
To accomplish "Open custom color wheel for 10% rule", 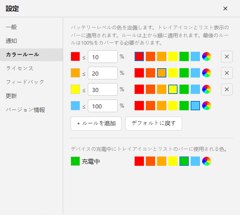I will (206, 57).
